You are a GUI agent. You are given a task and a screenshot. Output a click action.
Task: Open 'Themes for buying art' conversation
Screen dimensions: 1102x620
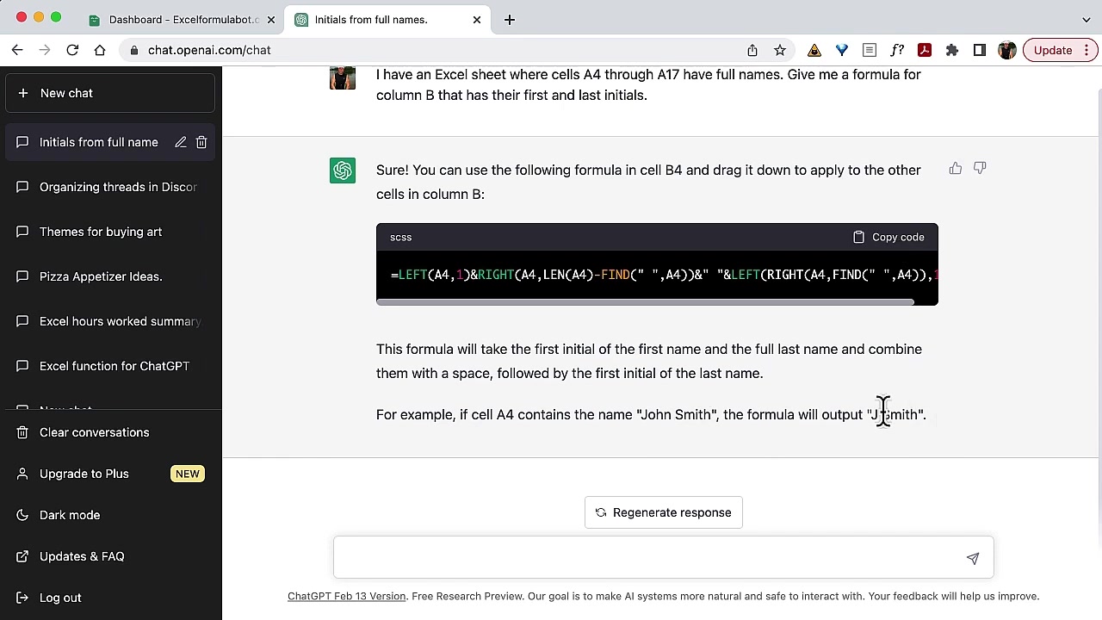click(110, 232)
